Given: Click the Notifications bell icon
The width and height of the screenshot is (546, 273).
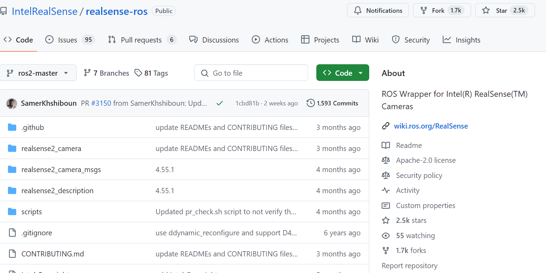Looking at the screenshot, I should click(358, 10).
